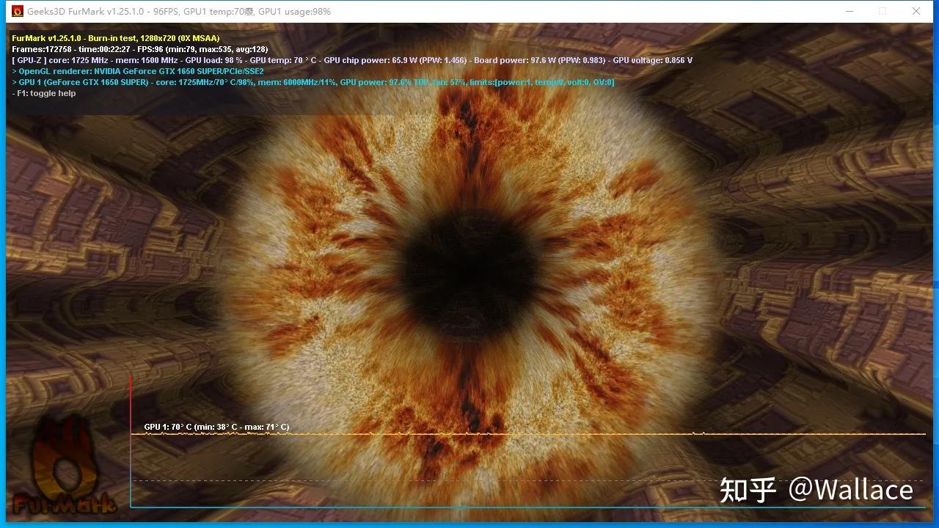939x528 pixels.
Task: Click the FurMark app icon in title bar
Action: click(18, 11)
